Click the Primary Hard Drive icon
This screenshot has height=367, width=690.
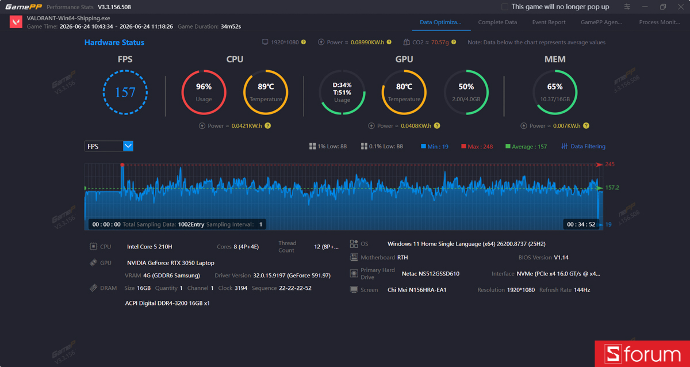(354, 273)
